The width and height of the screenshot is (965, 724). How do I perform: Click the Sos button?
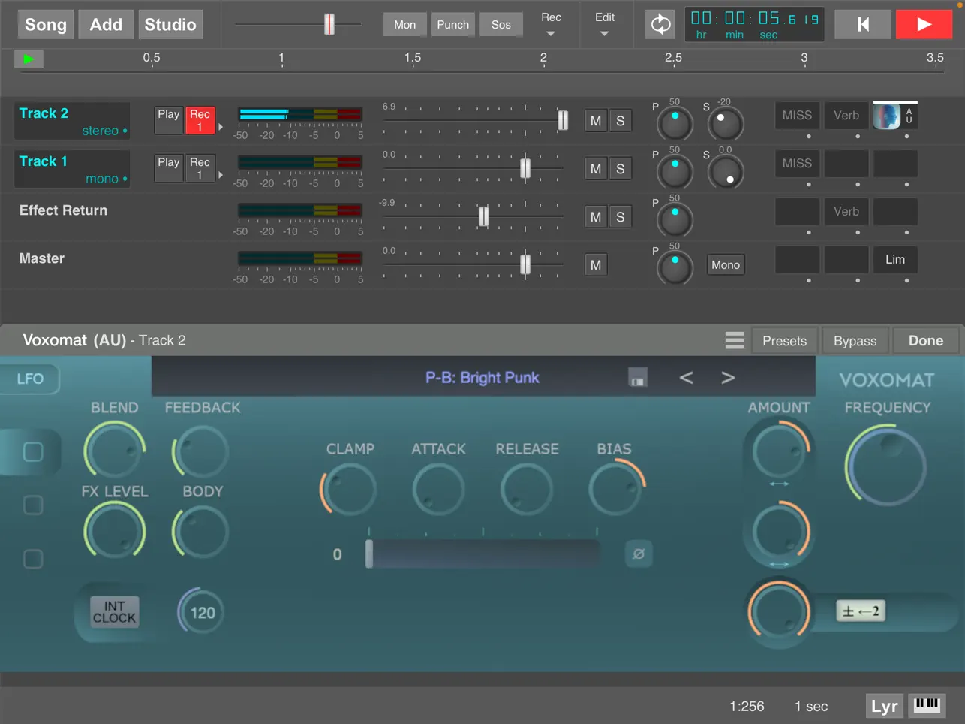point(501,24)
